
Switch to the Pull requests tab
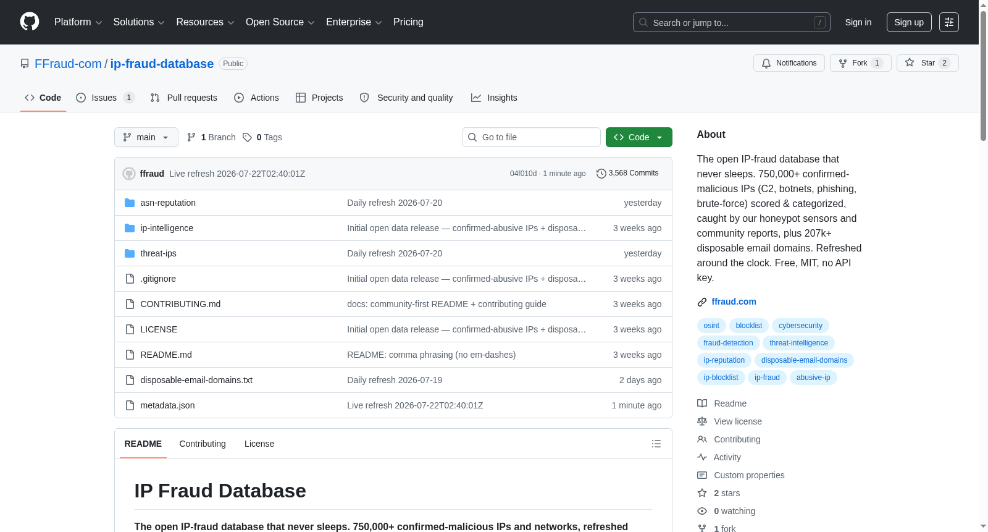(x=184, y=98)
